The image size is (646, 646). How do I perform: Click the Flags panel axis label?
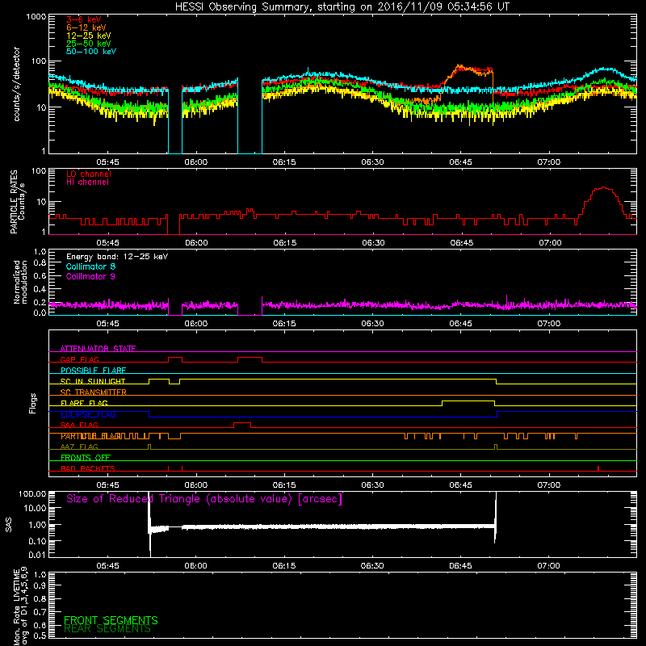pos(33,403)
